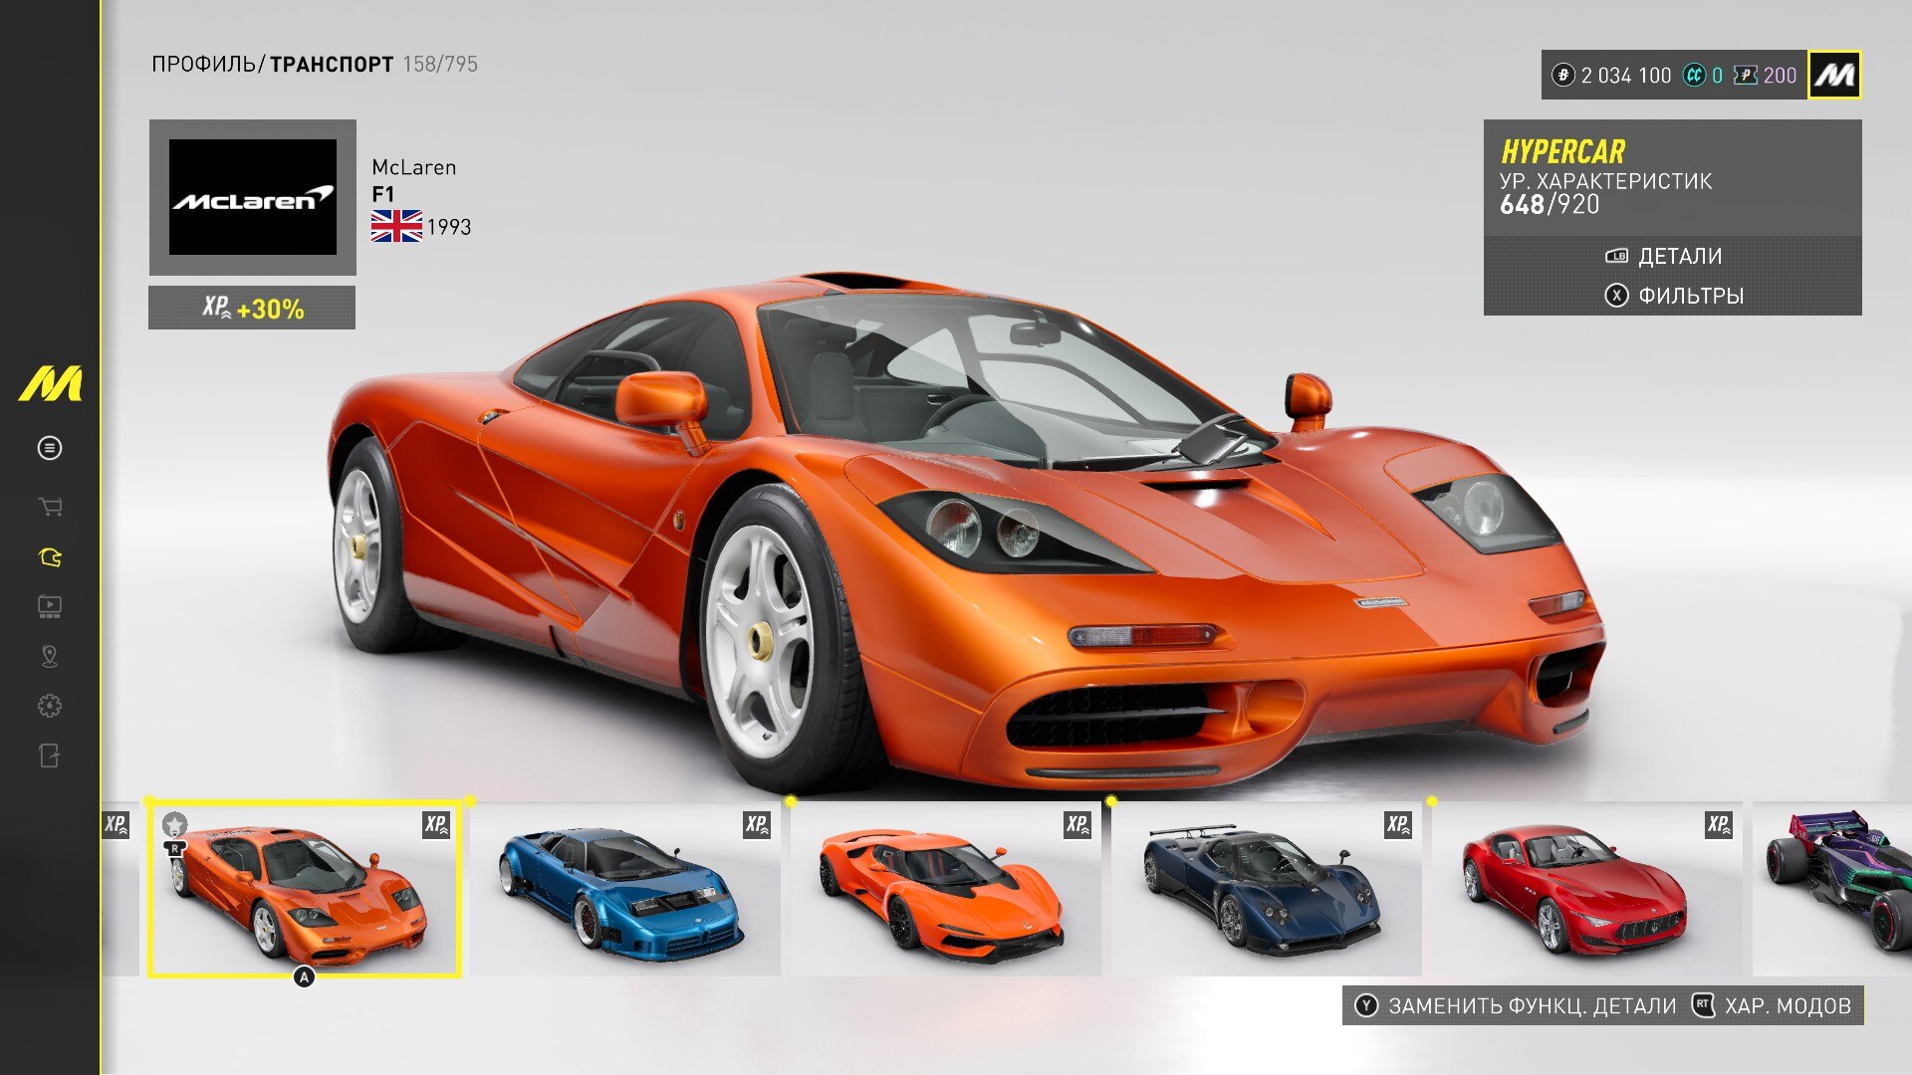Select the orange mid-engine supercar thumbnail
The width and height of the screenshot is (1912, 1075).
point(944,891)
